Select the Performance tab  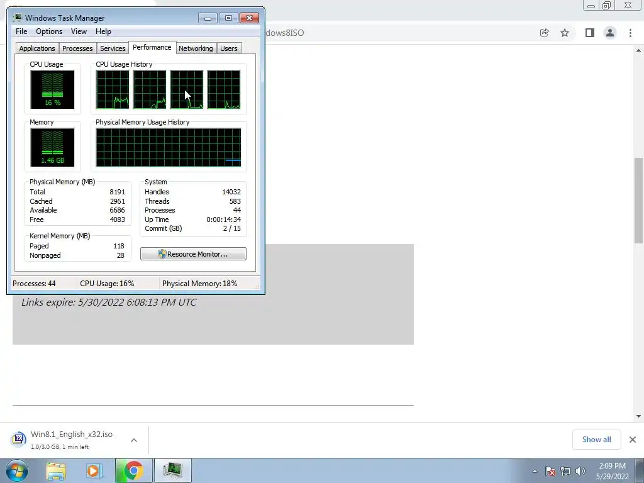pos(152,47)
